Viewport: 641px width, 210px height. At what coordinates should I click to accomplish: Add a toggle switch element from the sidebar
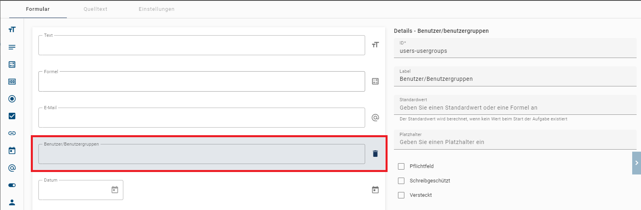[x=12, y=185]
